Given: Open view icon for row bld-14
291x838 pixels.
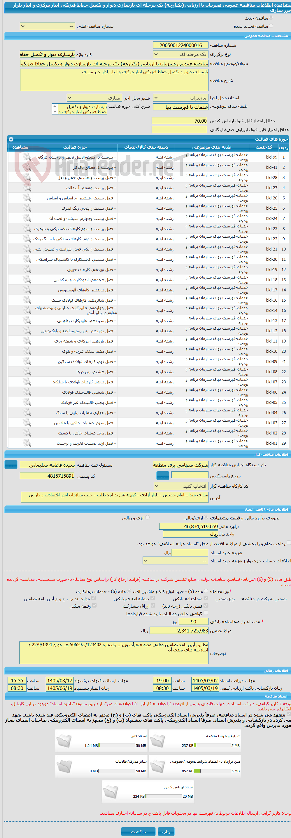Looking at the screenshot, I should (x=27, y=310).
